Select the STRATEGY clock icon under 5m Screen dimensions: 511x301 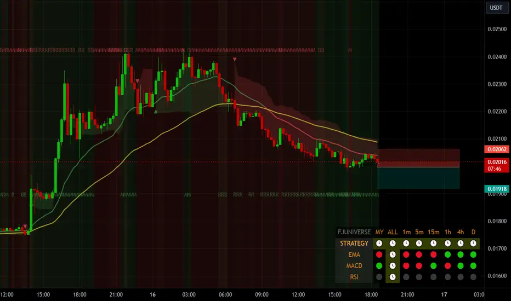(419, 244)
